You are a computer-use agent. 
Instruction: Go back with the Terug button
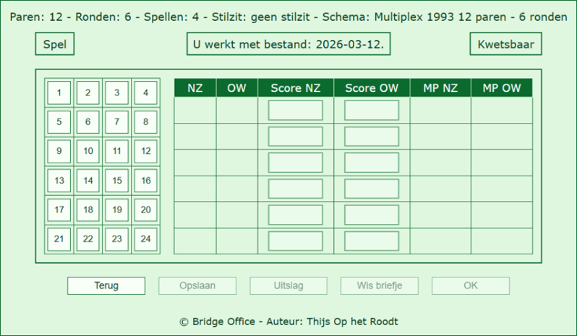106,285
